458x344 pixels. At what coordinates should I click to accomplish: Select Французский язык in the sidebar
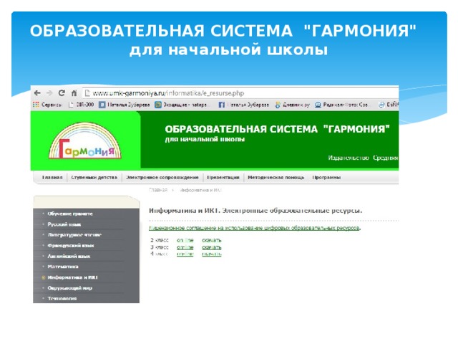click(x=71, y=245)
